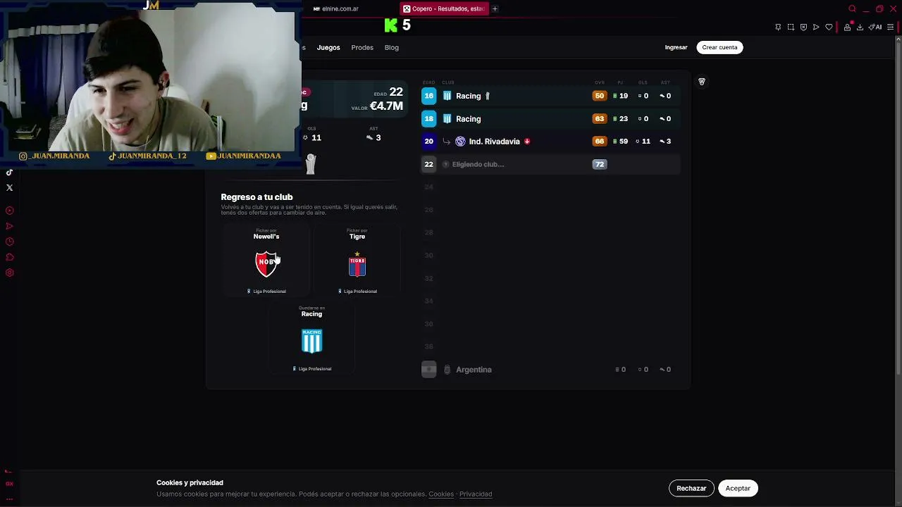This screenshot has width=902, height=507.
Task: Open the profile account icon in toolbar
Action: tap(847, 27)
